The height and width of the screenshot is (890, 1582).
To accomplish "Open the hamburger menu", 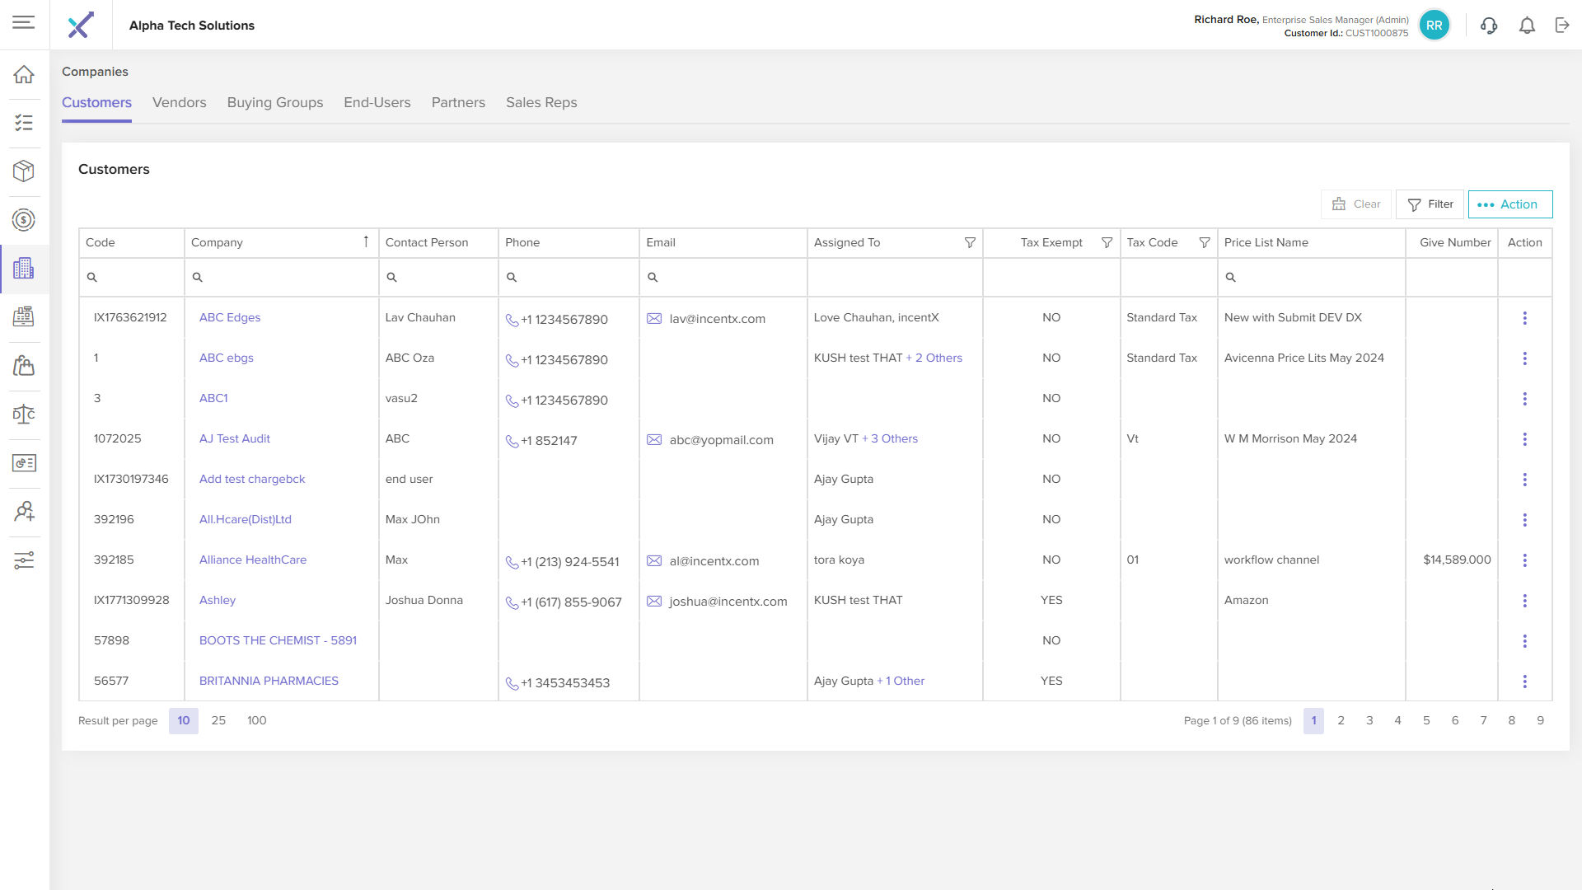I will pos(24,22).
